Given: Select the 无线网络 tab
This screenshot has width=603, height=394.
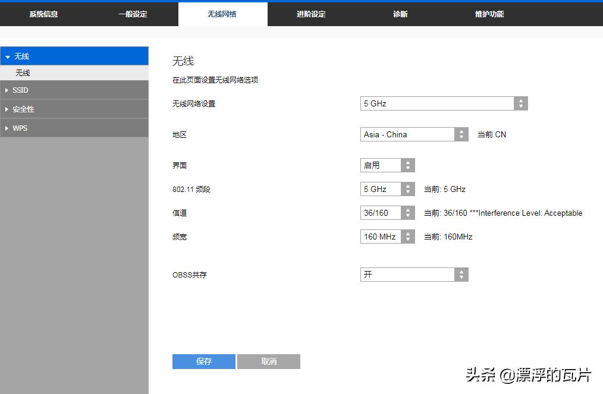Looking at the screenshot, I should 222,14.
